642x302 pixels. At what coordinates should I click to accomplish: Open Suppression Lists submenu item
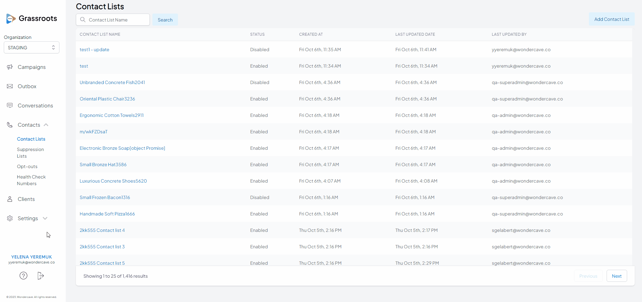pos(30,153)
